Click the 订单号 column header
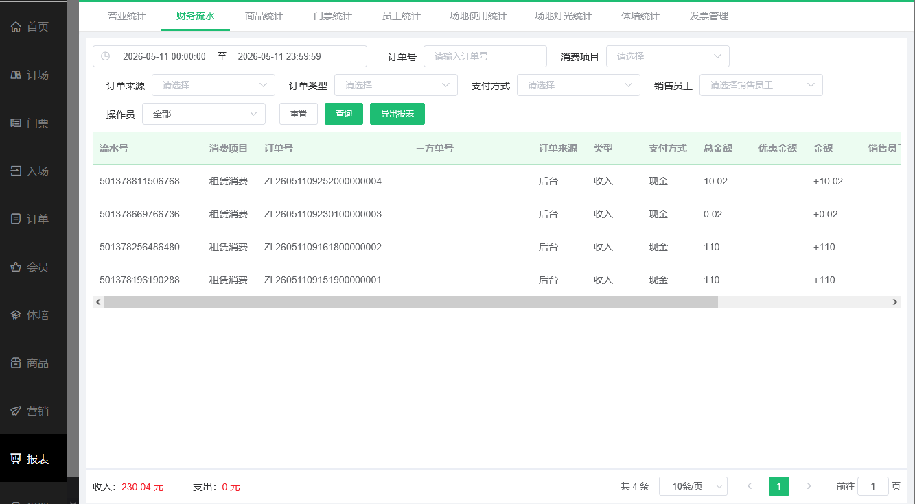The height and width of the screenshot is (504, 915). 279,148
